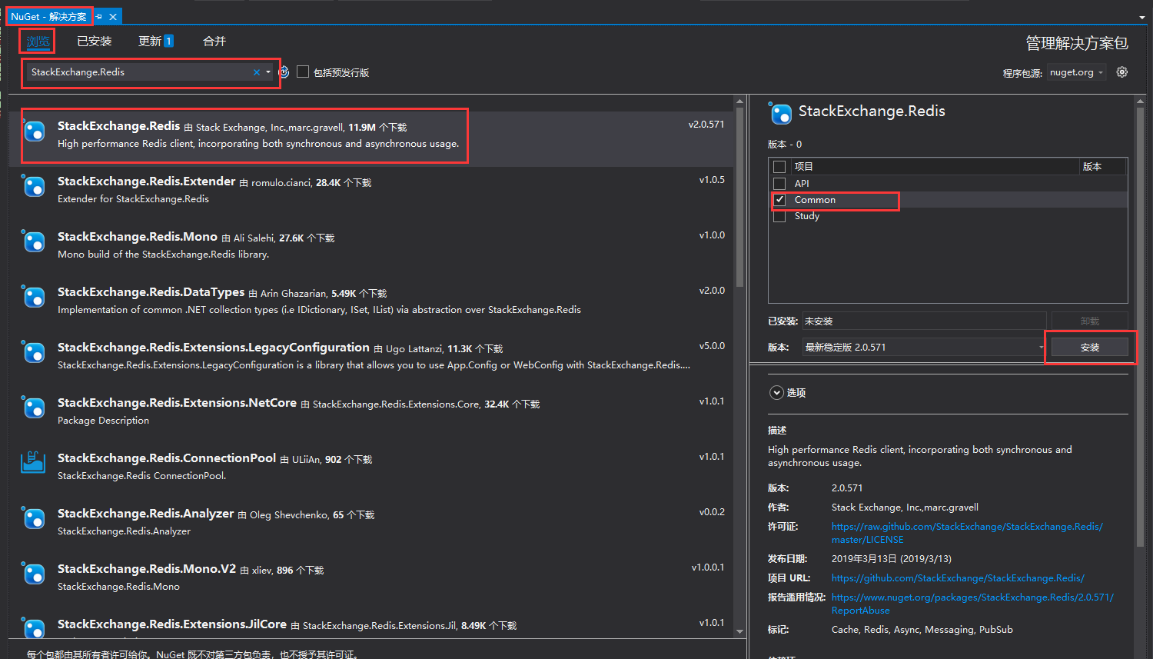The image size is (1153, 659).
Task: Select StackExchange.Redis.Mono.V2 package title
Action: (x=147, y=569)
